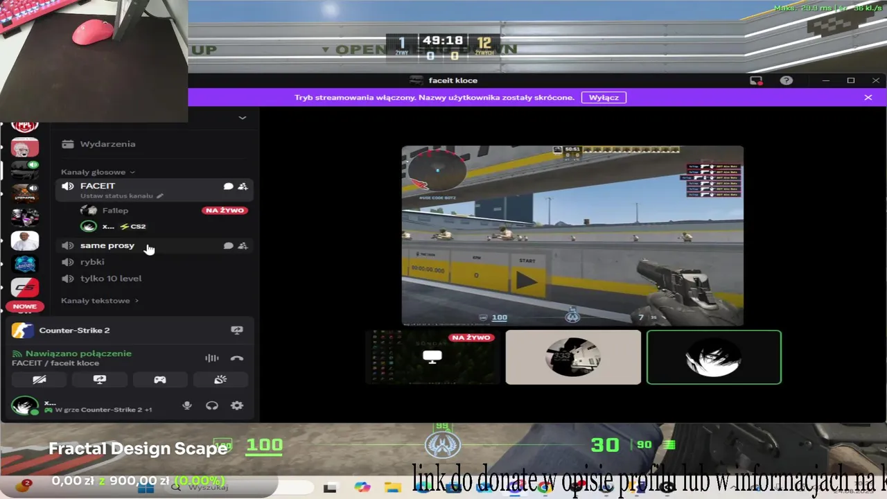Click own avatar in user panel
887x499 pixels.
25,405
